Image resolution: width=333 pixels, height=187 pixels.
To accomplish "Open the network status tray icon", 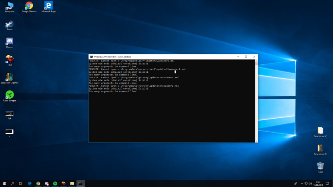I will coord(306,184).
